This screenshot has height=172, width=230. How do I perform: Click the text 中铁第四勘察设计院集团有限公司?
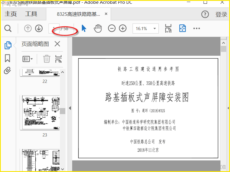coord(149,128)
